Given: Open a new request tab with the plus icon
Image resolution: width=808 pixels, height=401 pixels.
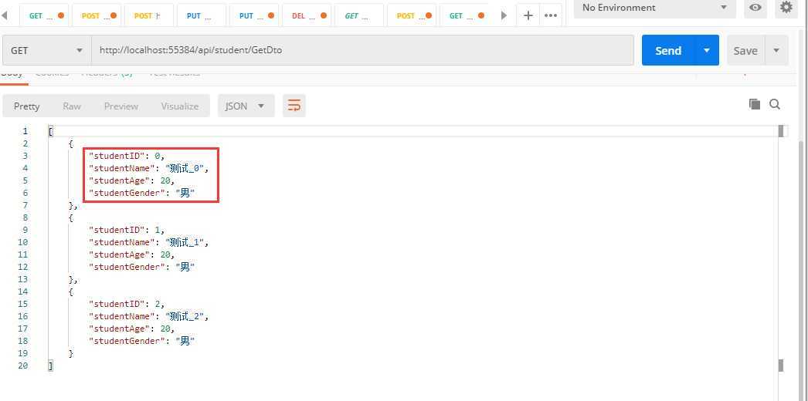Looking at the screenshot, I should click(528, 15).
